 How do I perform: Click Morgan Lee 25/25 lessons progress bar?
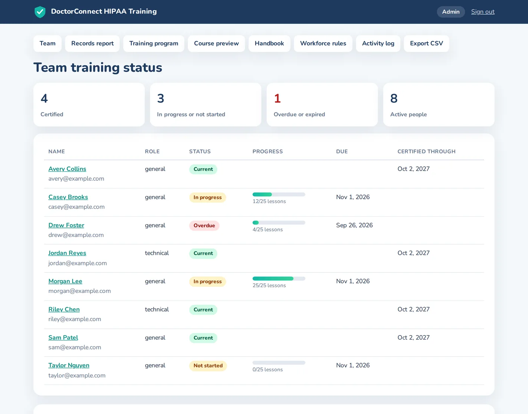[x=279, y=279]
